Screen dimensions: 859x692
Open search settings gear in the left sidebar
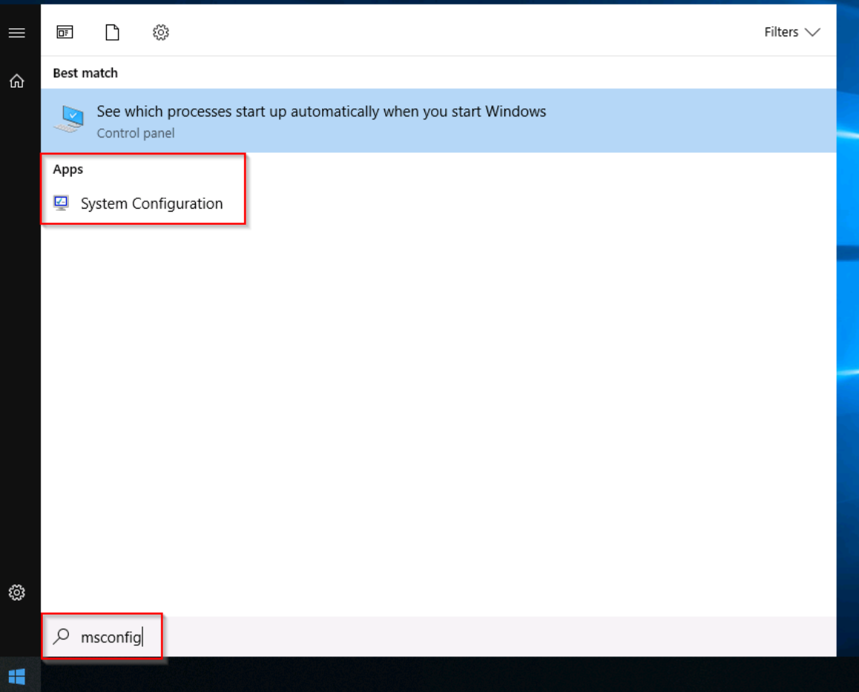(x=16, y=593)
